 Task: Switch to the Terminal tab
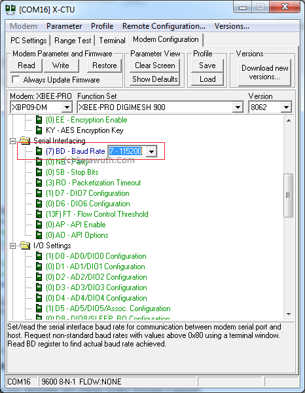112,41
